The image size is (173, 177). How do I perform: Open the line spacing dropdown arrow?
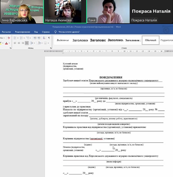pyautogui.click(x=34, y=43)
